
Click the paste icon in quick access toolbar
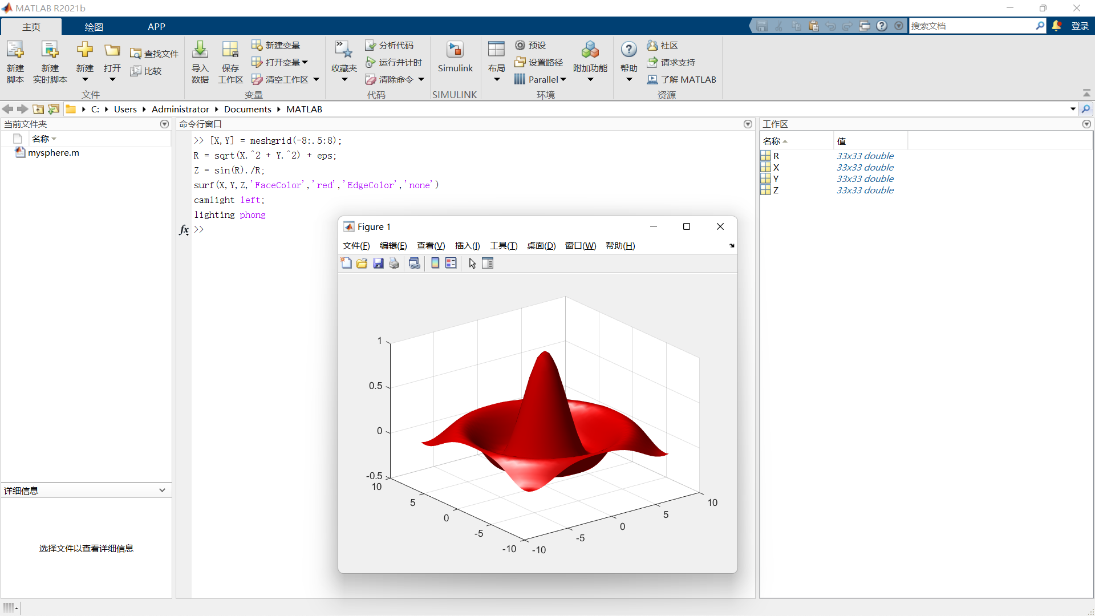814,26
